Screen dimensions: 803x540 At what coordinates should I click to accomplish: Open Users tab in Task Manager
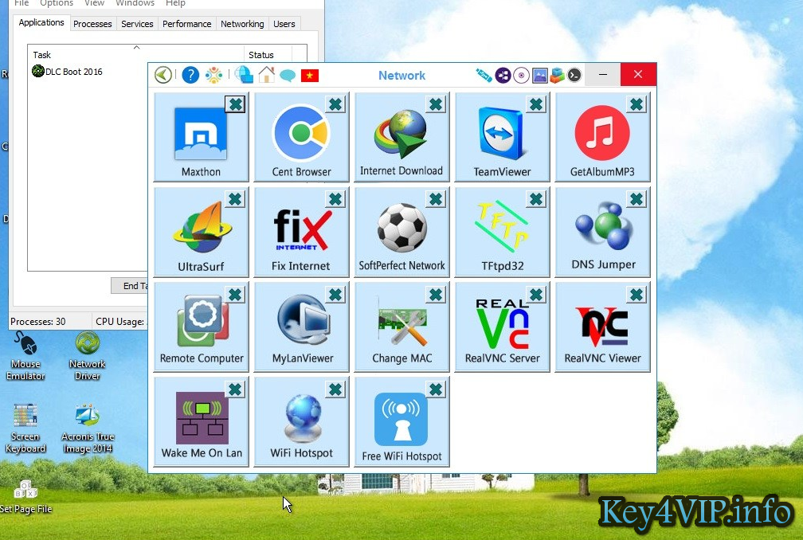click(284, 24)
